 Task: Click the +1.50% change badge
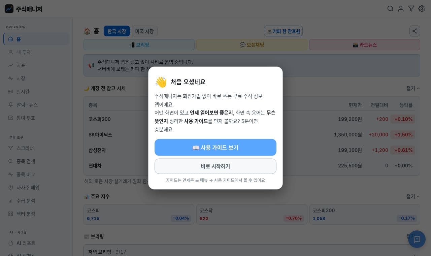[x=403, y=135]
